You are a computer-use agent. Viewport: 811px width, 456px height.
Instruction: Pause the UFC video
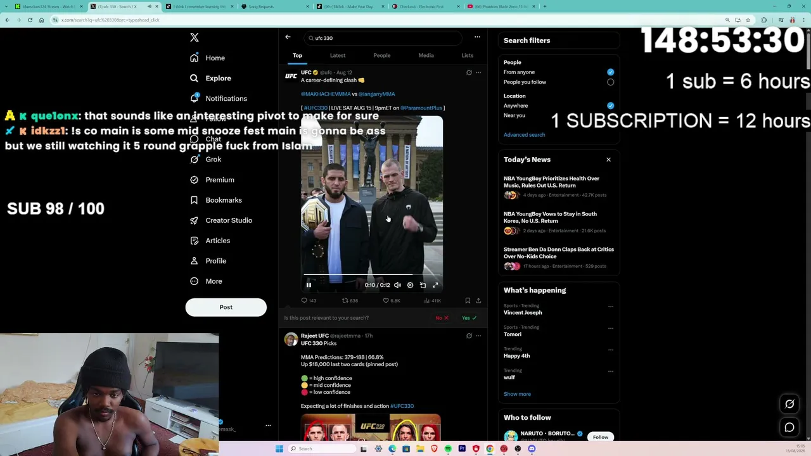click(x=309, y=285)
